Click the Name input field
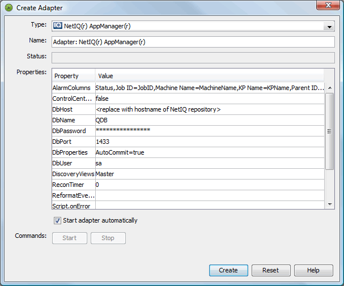 (x=193, y=42)
